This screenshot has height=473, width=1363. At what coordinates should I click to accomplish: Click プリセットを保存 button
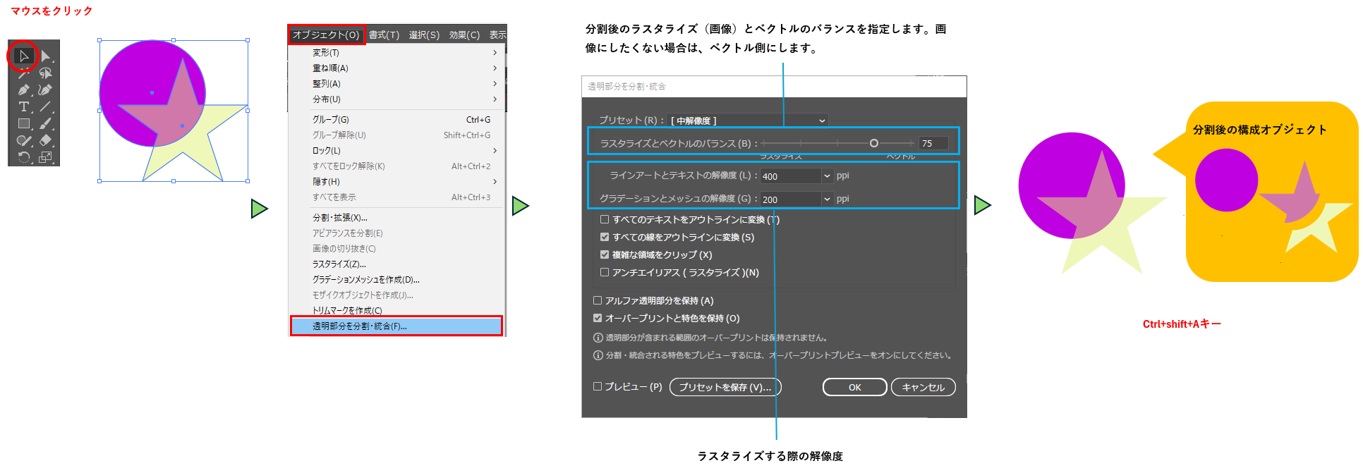click(x=725, y=387)
